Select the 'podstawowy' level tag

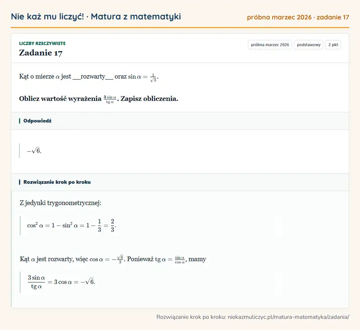click(x=308, y=45)
